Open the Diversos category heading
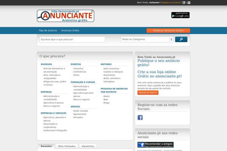This screenshot has width=227, height=151. [x=46, y=64]
